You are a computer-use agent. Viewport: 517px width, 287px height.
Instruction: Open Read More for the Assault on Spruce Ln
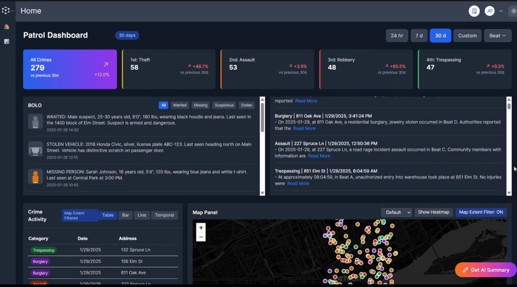point(319,155)
